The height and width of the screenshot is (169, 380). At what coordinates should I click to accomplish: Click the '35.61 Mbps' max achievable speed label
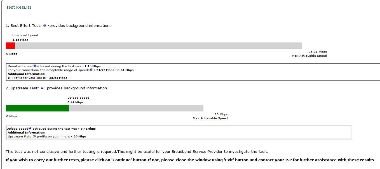[318, 52]
